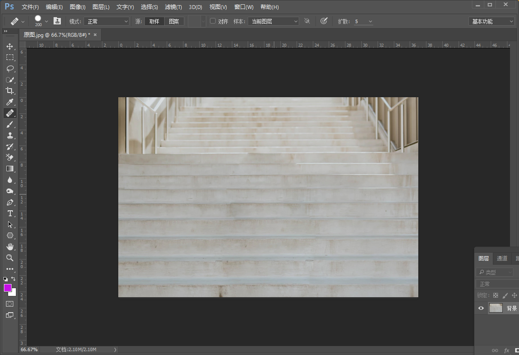Viewport: 519px width, 355px height.
Task: Toggle ignore adjustment layers when healing
Action: pyautogui.click(x=307, y=21)
